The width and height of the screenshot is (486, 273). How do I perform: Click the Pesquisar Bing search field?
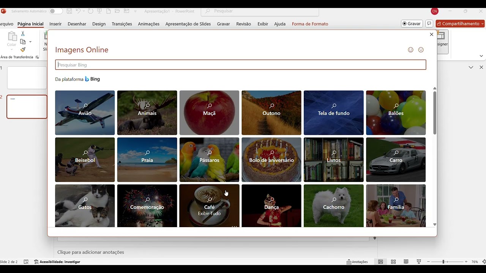point(240,65)
